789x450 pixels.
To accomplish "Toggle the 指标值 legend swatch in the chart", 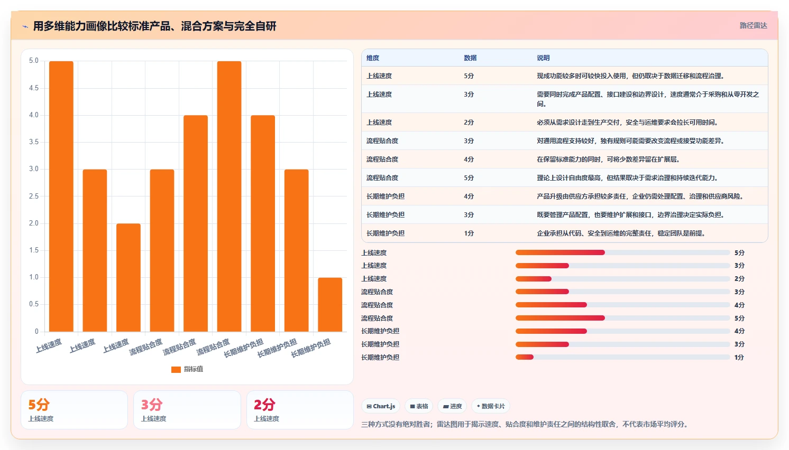I will point(176,370).
